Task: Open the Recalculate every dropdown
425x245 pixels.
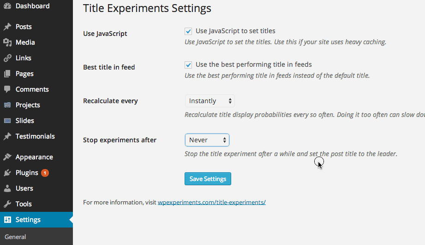Action: [x=210, y=101]
